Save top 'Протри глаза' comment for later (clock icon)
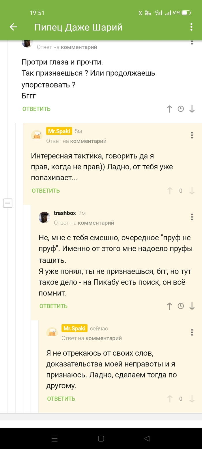The image size is (202, 449). tap(181, 109)
